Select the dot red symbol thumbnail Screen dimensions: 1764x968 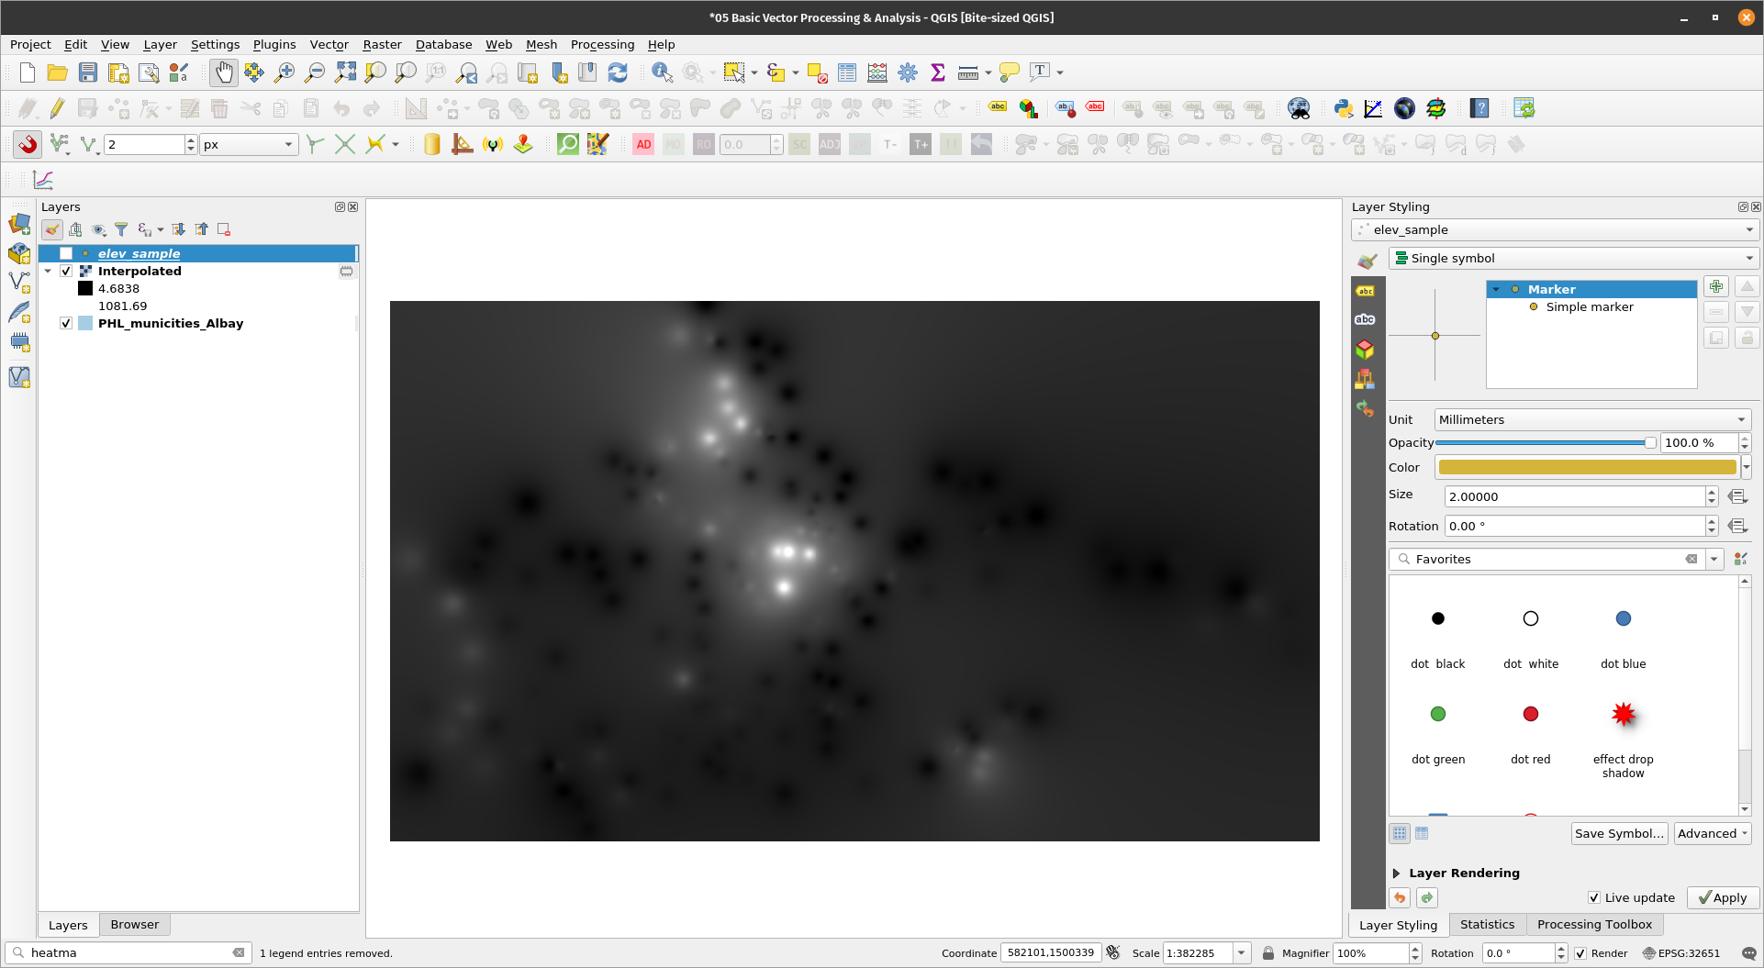click(x=1530, y=714)
